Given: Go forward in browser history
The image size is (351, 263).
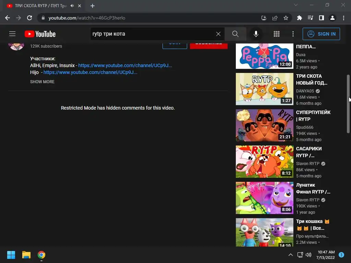Looking at the screenshot, I should (x=19, y=18).
